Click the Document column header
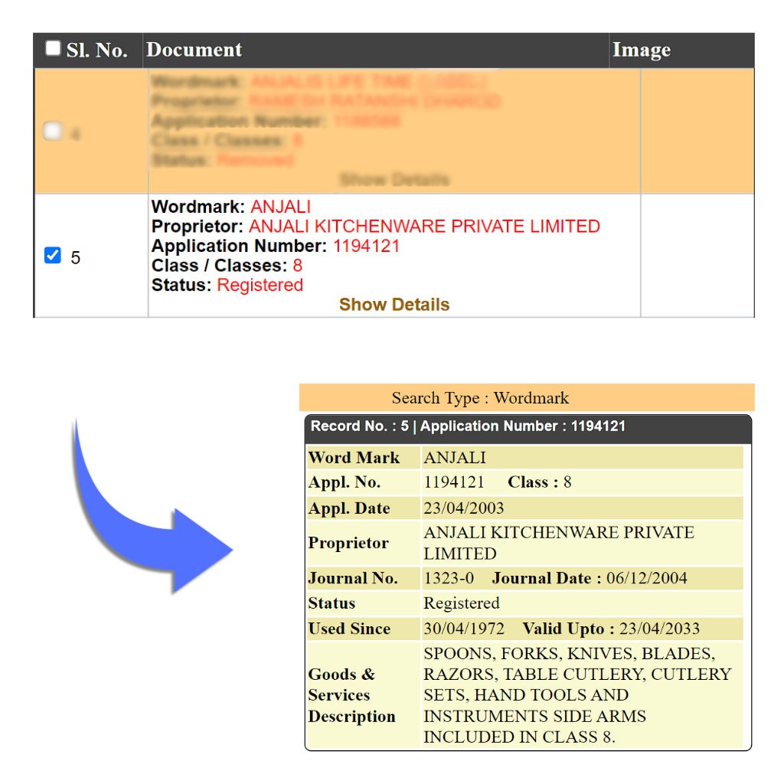This screenshot has width=784, height=784. point(194,51)
